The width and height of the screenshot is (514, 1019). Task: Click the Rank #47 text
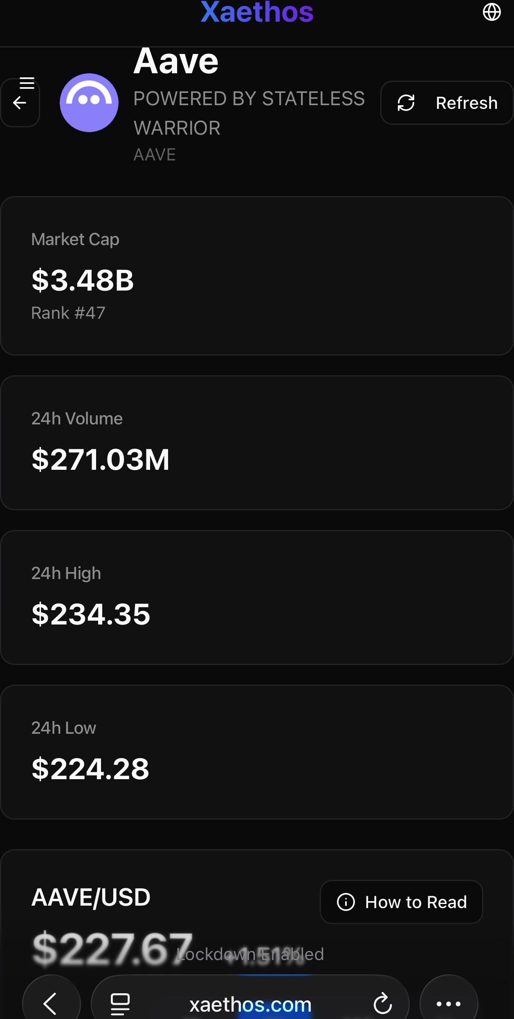(68, 313)
